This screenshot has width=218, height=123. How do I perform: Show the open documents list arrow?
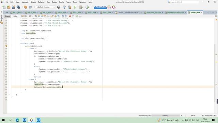coord(213,13)
